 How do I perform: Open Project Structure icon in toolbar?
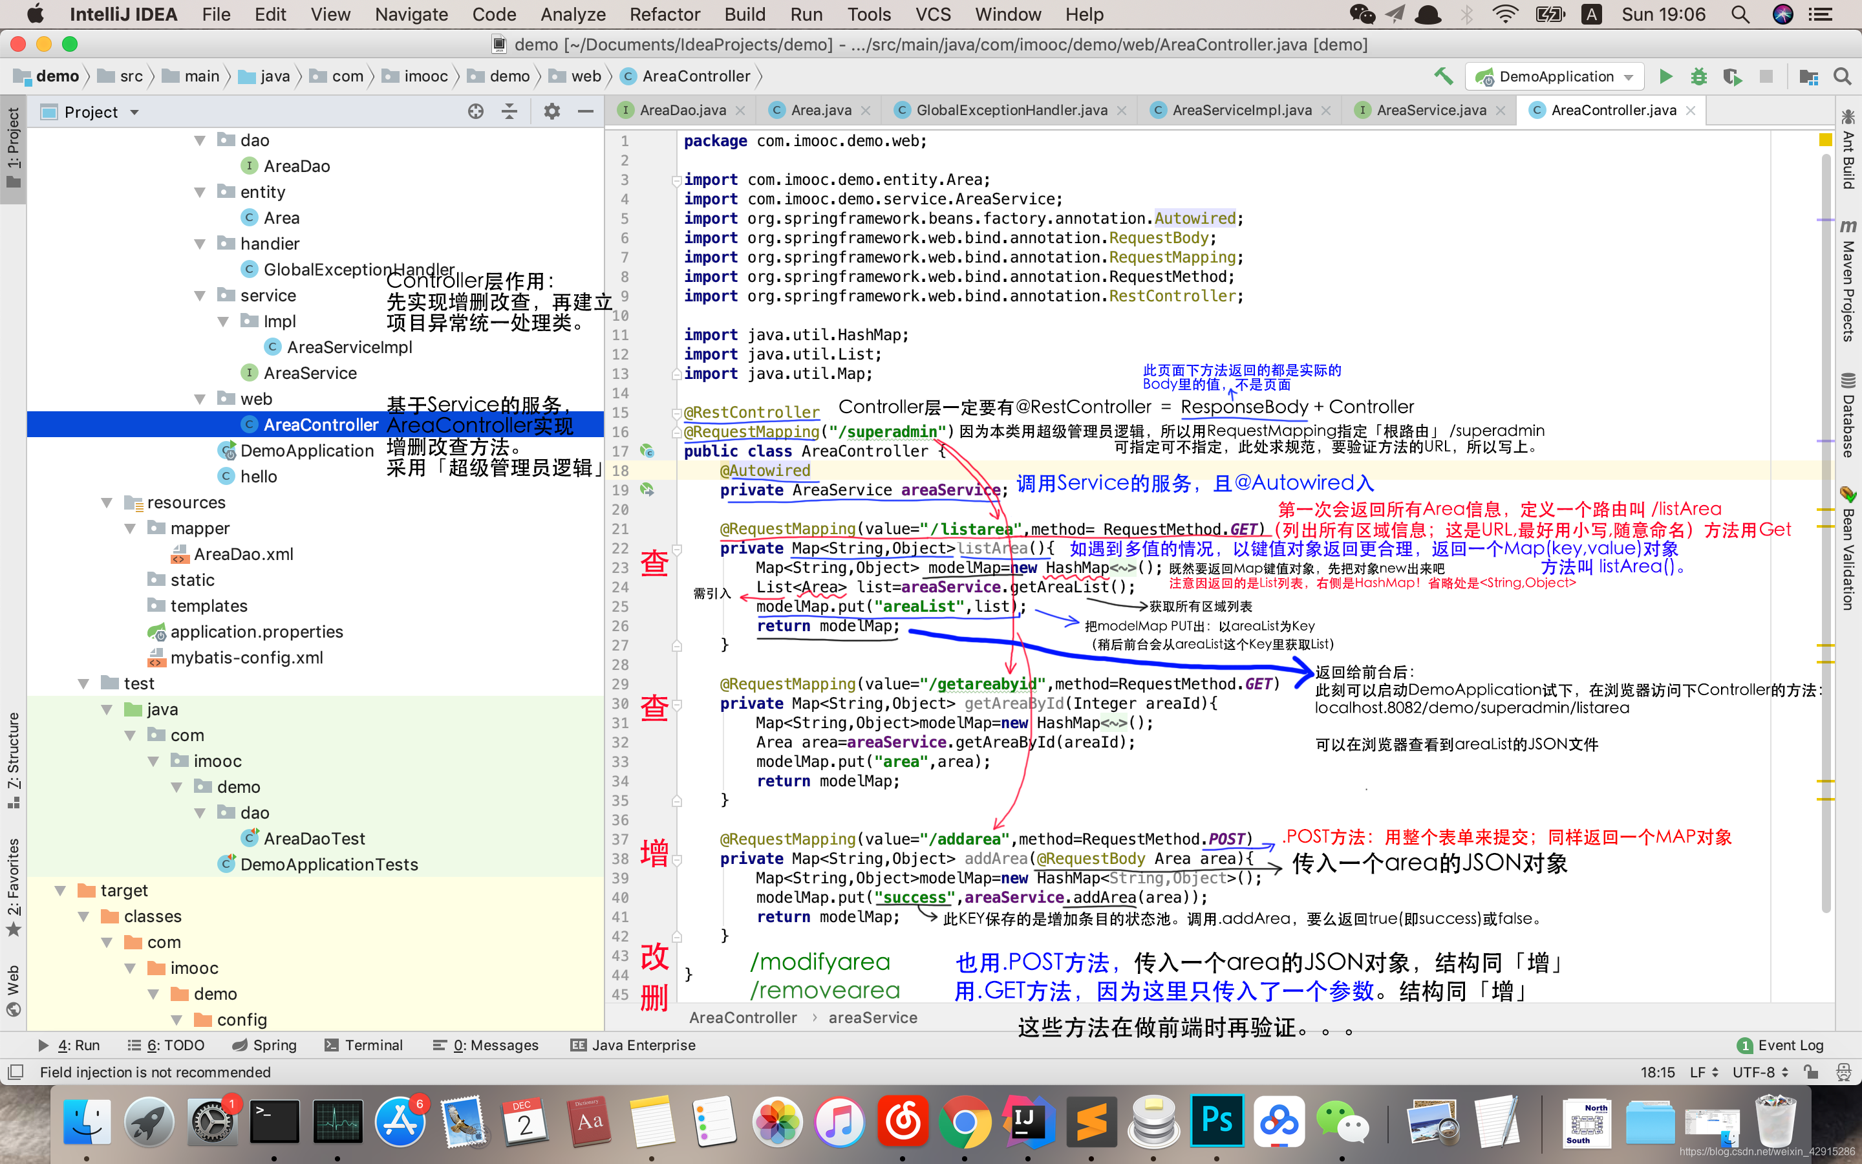1808,76
